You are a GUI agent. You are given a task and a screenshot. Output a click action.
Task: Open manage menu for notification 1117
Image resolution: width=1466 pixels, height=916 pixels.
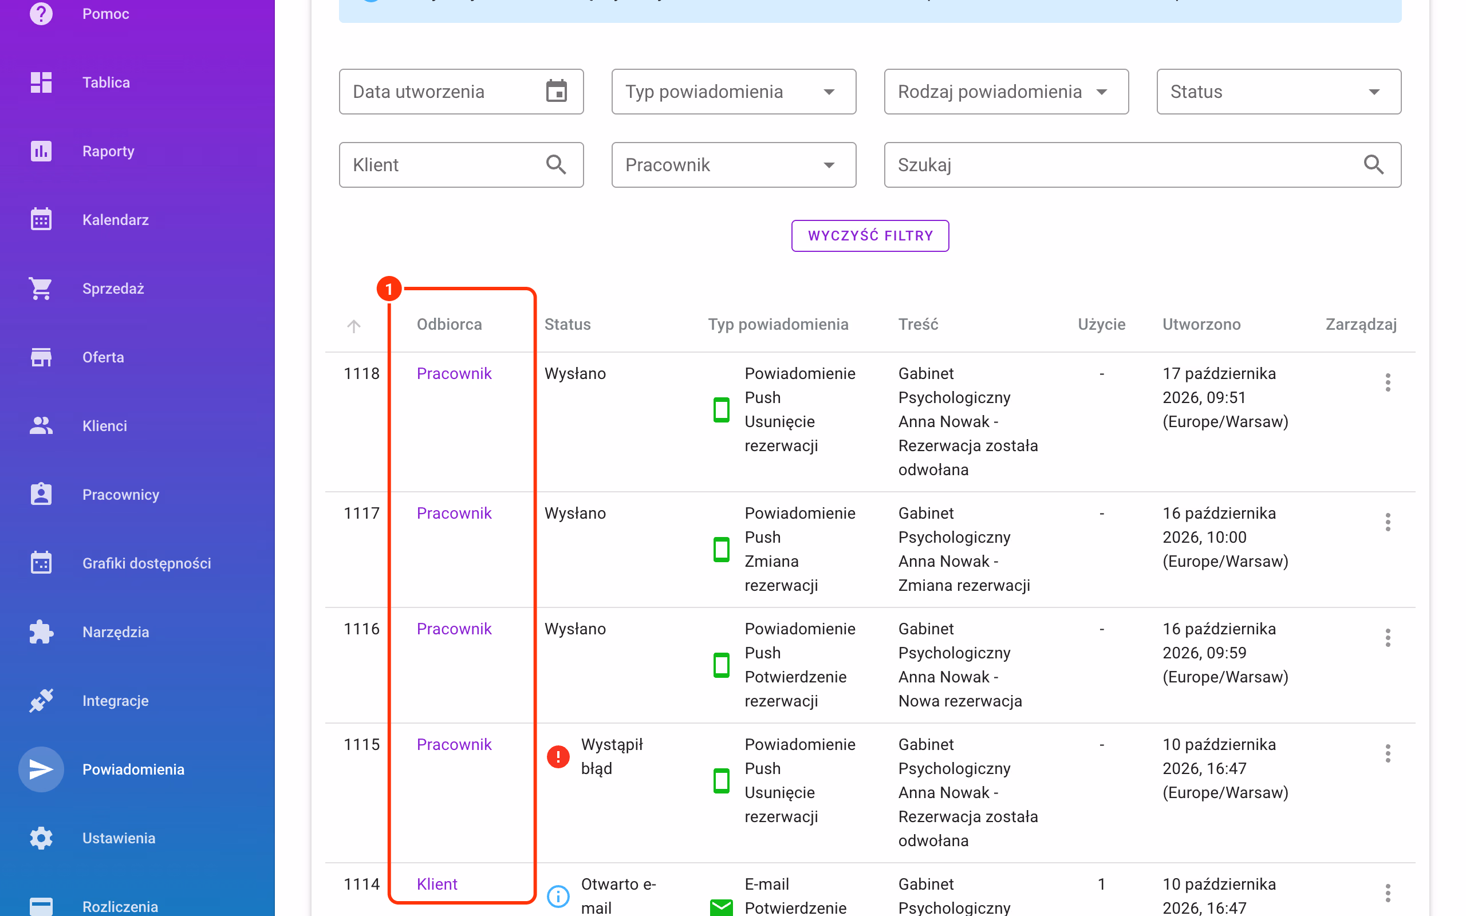click(x=1388, y=522)
